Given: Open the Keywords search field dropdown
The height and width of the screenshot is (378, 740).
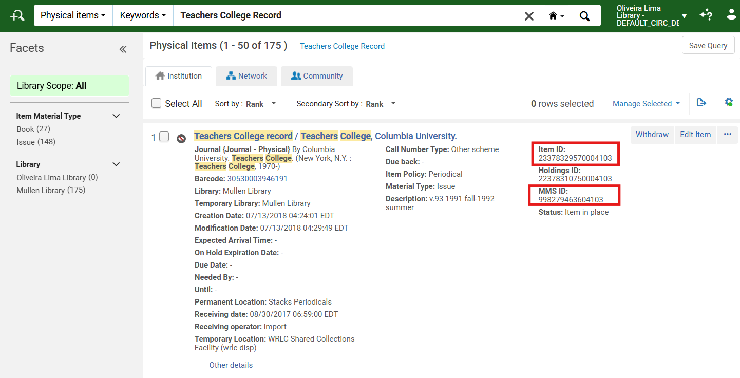Looking at the screenshot, I should pos(143,15).
